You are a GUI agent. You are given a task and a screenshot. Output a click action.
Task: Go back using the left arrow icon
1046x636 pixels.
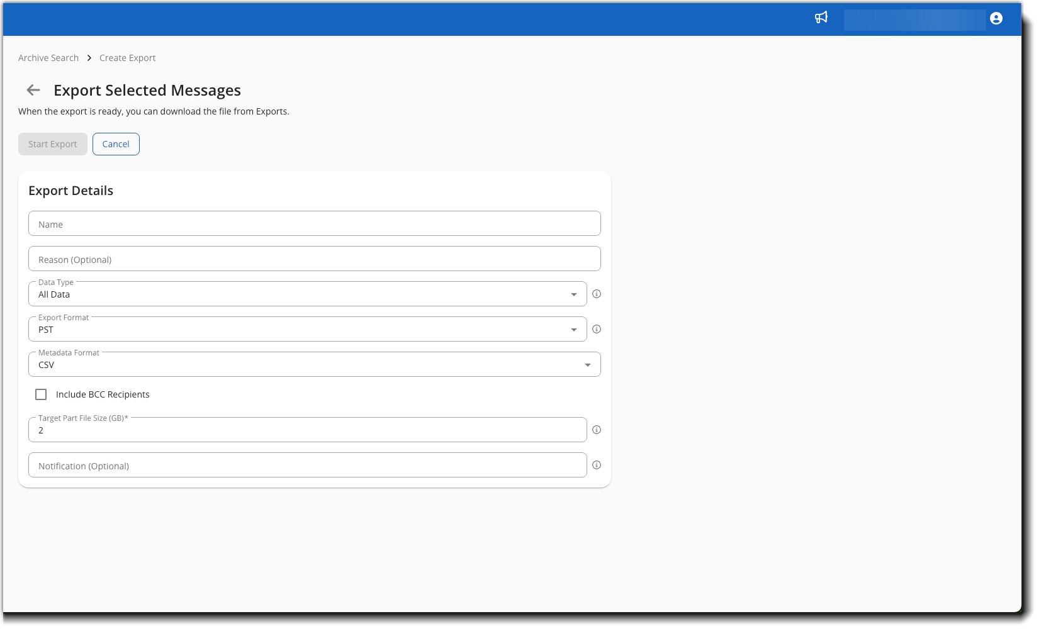point(33,90)
